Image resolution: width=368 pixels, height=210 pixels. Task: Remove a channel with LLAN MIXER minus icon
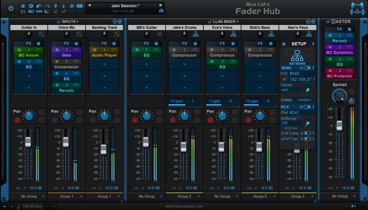click(308, 22)
